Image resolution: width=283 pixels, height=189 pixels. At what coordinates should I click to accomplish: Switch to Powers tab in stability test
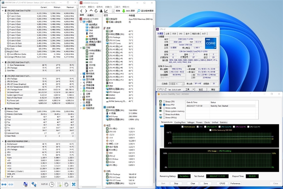pyautogui.click(x=199, y=122)
